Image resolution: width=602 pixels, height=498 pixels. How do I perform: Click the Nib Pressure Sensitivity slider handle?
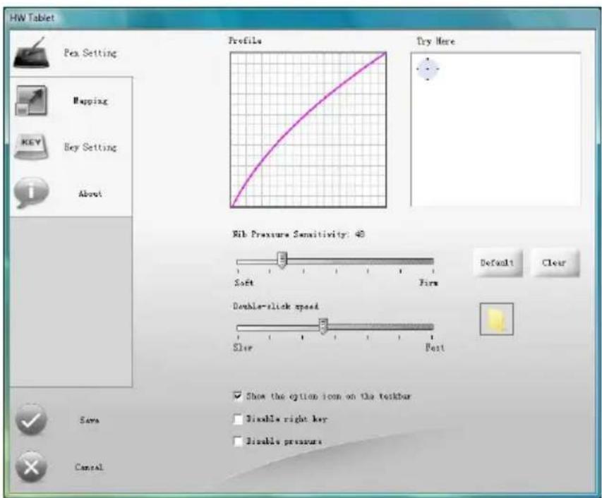coord(282,260)
